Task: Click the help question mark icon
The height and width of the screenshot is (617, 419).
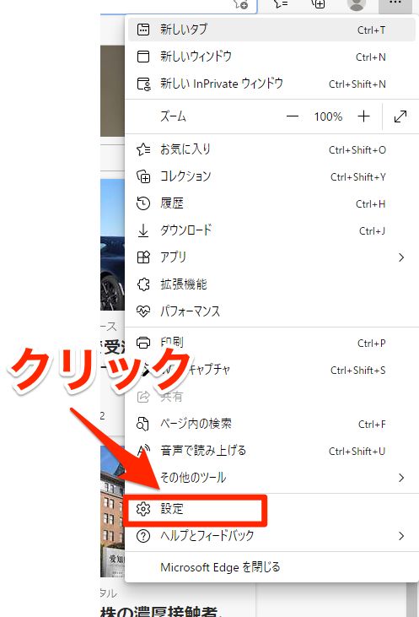Action: [143, 536]
